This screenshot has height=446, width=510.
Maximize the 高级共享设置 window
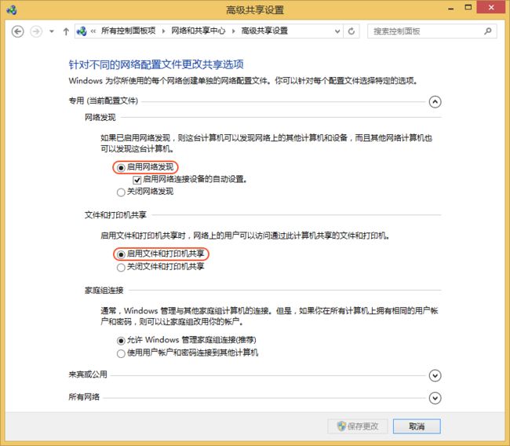(468, 8)
